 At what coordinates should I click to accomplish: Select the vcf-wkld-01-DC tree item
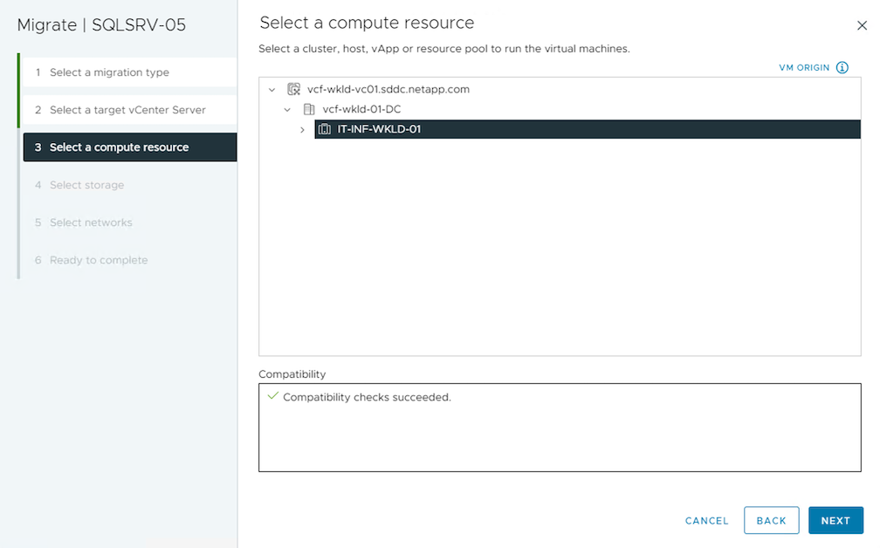point(360,109)
